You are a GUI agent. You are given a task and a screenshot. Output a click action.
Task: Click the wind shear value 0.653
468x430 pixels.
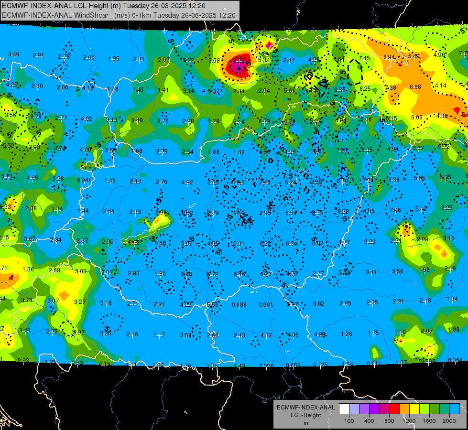point(294,365)
